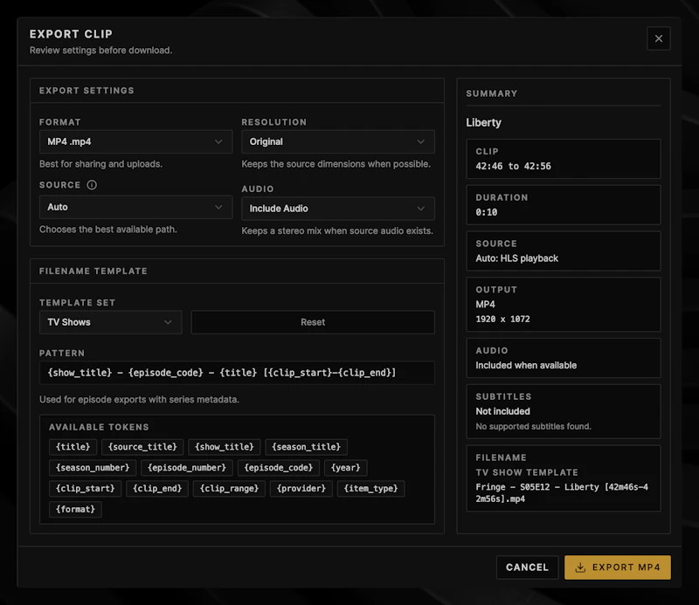Click the Source info icon
The width and height of the screenshot is (699, 605).
[92, 185]
